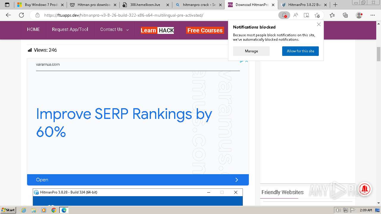Image resolution: width=381 pixels, height=214 pixels.
Task: Click the blue Open ad button
Action: coord(138,180)
